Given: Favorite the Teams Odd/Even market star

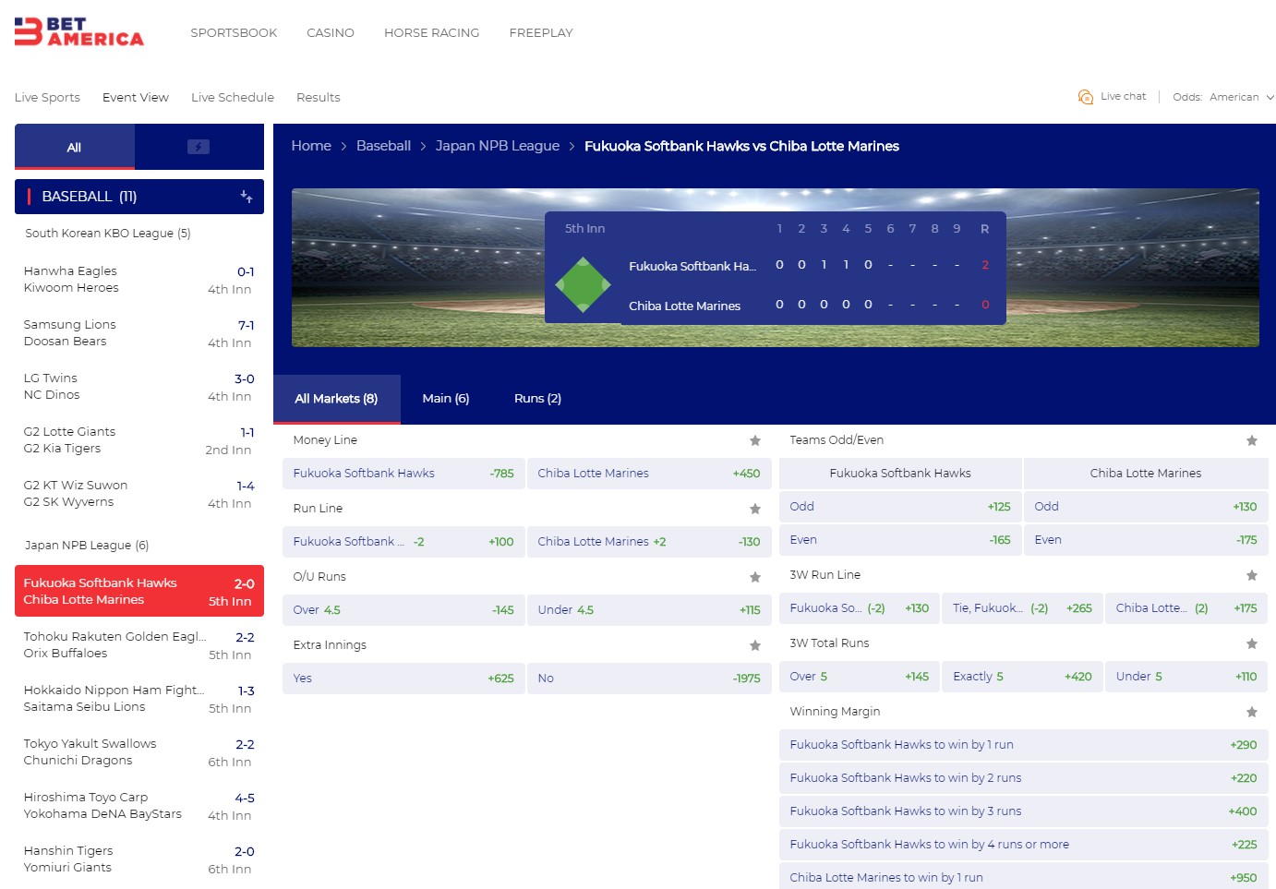Looking at the screenshot, I should 1252,440.
